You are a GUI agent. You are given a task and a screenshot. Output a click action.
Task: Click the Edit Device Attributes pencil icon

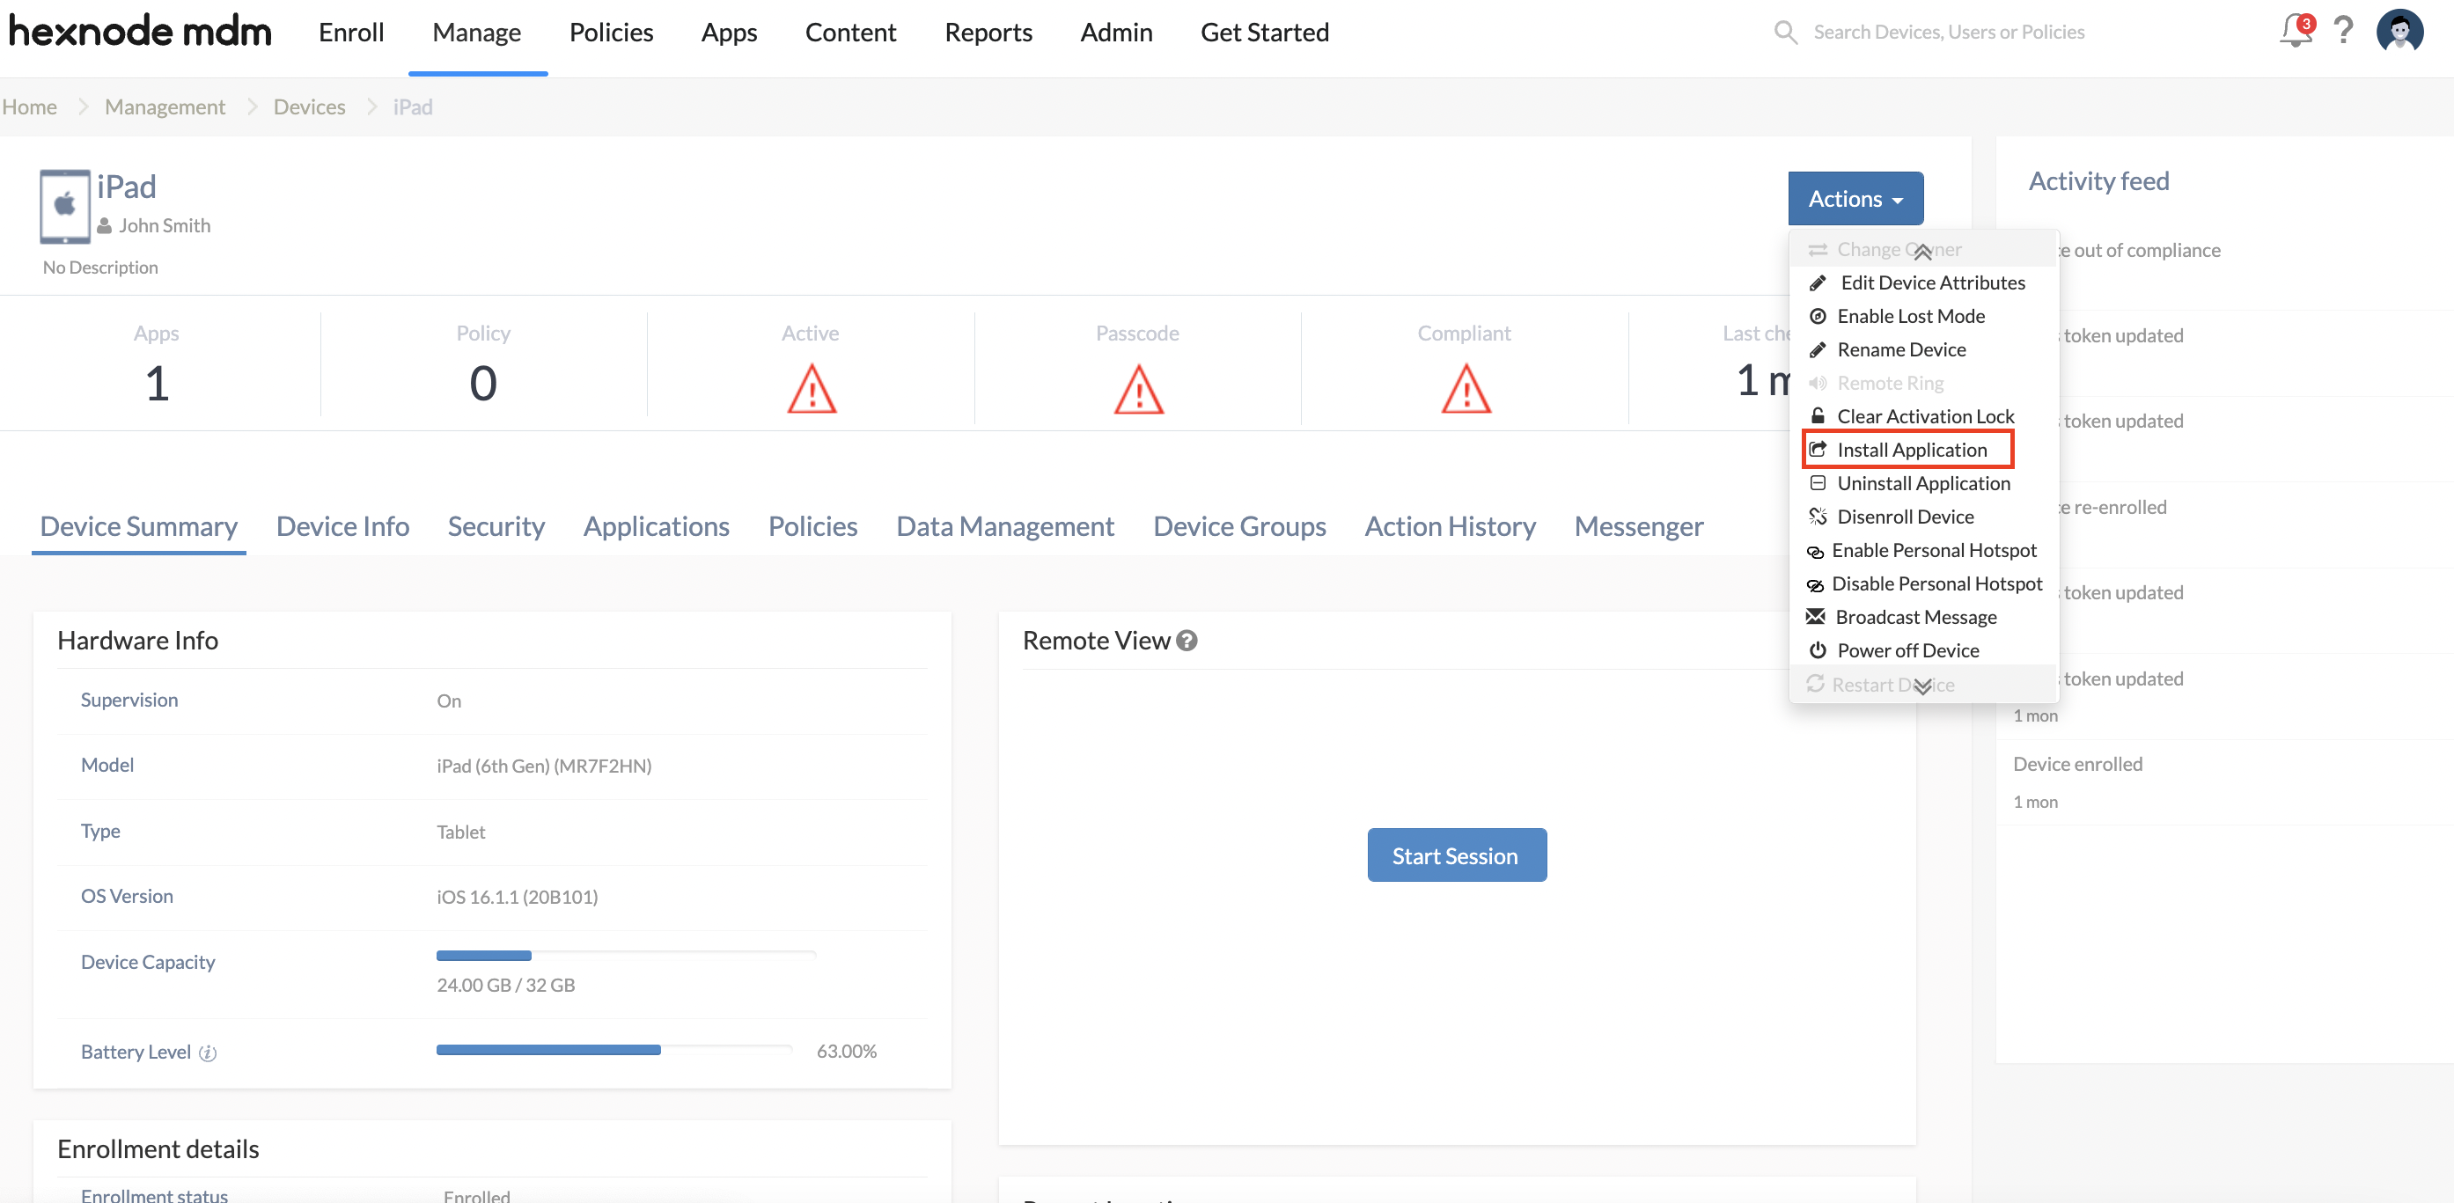[1818, 282]
